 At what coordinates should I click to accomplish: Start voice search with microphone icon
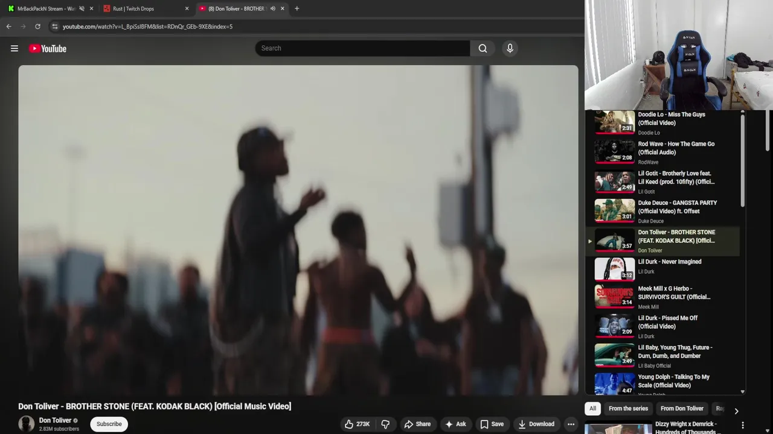[x=510, y=48]
